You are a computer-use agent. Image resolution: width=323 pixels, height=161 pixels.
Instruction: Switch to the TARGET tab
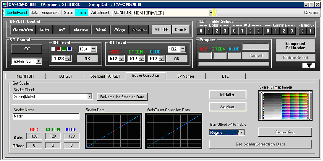[x=65, y=76]
